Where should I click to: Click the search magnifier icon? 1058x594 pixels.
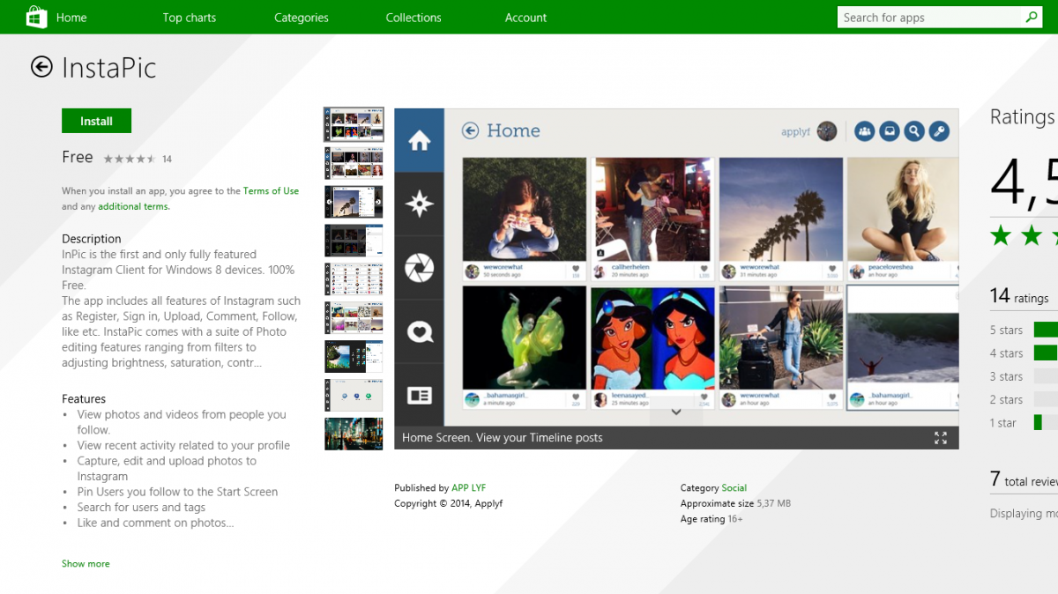tap(1032, 17)
